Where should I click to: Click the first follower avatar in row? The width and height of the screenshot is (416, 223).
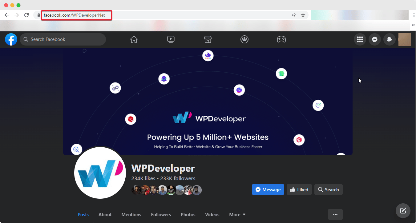(136, 190)
